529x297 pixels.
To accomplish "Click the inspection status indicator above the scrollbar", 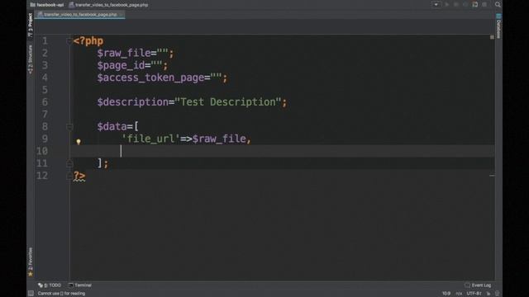I will tap(492, 37).
